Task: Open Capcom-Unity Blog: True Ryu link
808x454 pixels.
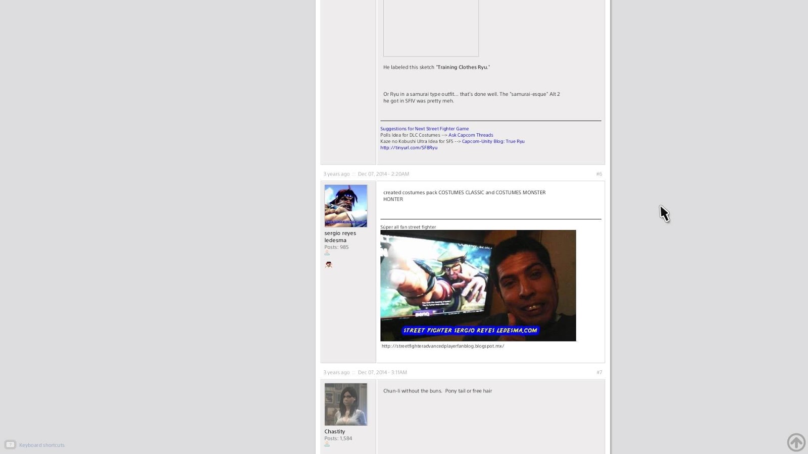Action: (x=493, y=141)
